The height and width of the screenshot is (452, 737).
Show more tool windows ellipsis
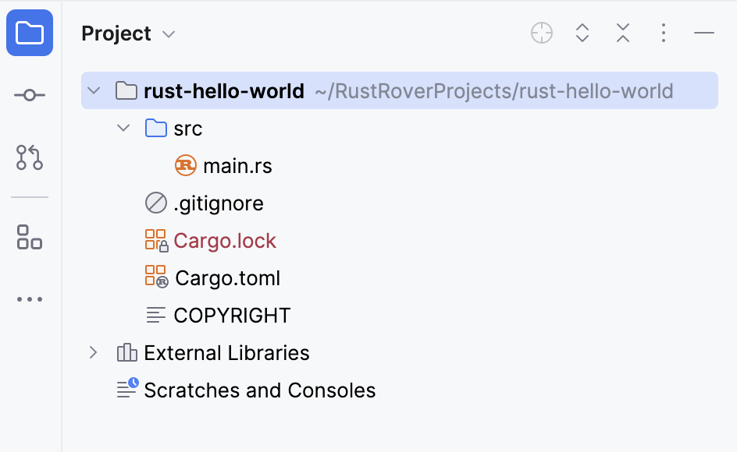(30, 299)
